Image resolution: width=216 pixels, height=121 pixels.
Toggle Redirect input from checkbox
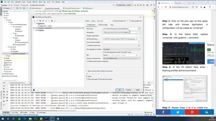(x=87, y=45)
